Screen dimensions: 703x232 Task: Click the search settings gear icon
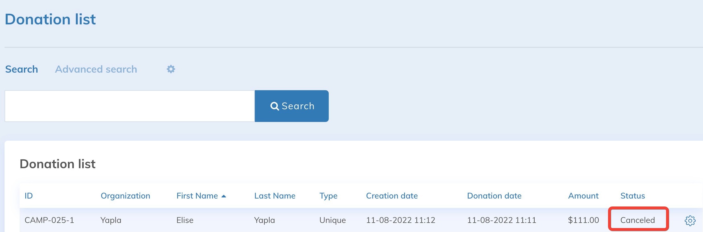(171, 69)
